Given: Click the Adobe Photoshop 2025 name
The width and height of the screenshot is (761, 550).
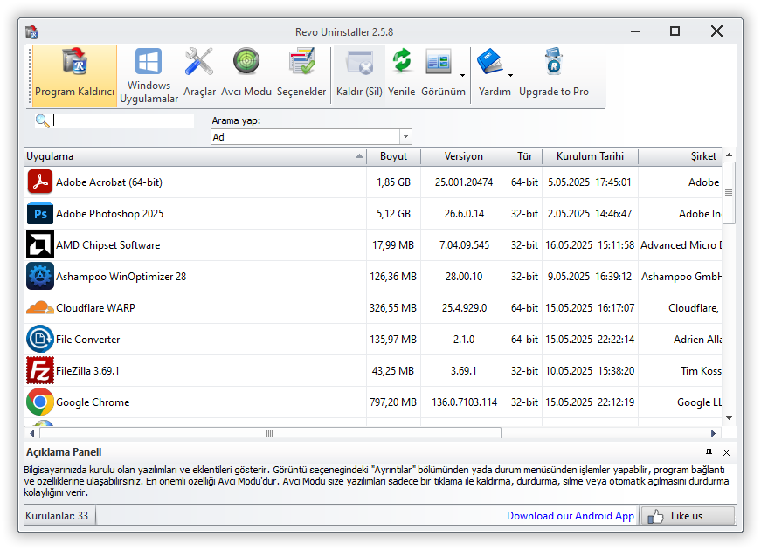Looking at the screenshot, I should 110,214.
